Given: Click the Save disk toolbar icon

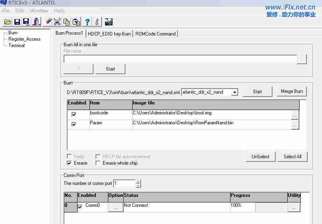Looking at the screenshot, I should [17, 22].
